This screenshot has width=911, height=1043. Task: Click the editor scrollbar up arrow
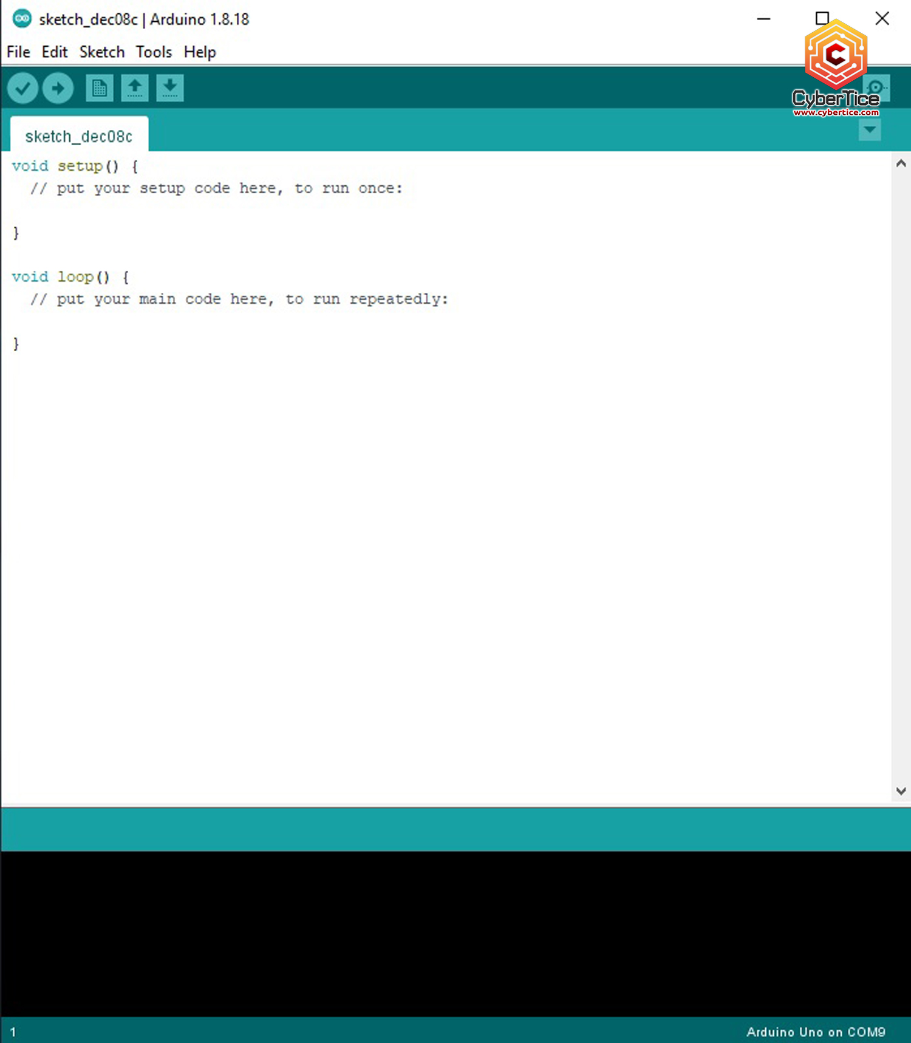click(901, 163)
